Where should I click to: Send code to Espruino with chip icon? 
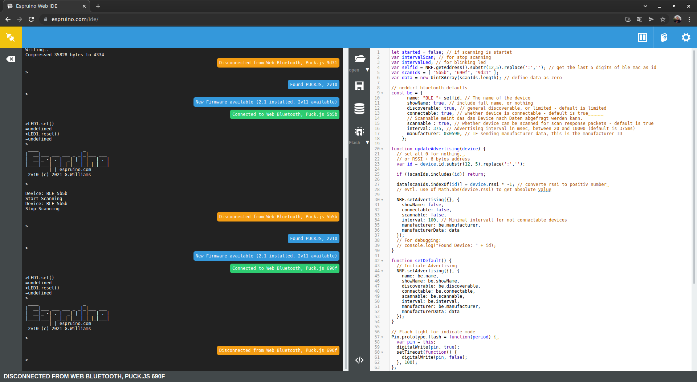pyautogui.click(x=359, y=132)
